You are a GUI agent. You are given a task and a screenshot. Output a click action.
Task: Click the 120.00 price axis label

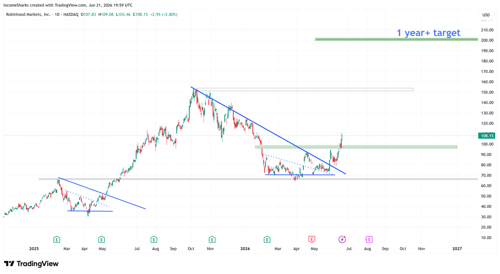[x=487, y=123]
